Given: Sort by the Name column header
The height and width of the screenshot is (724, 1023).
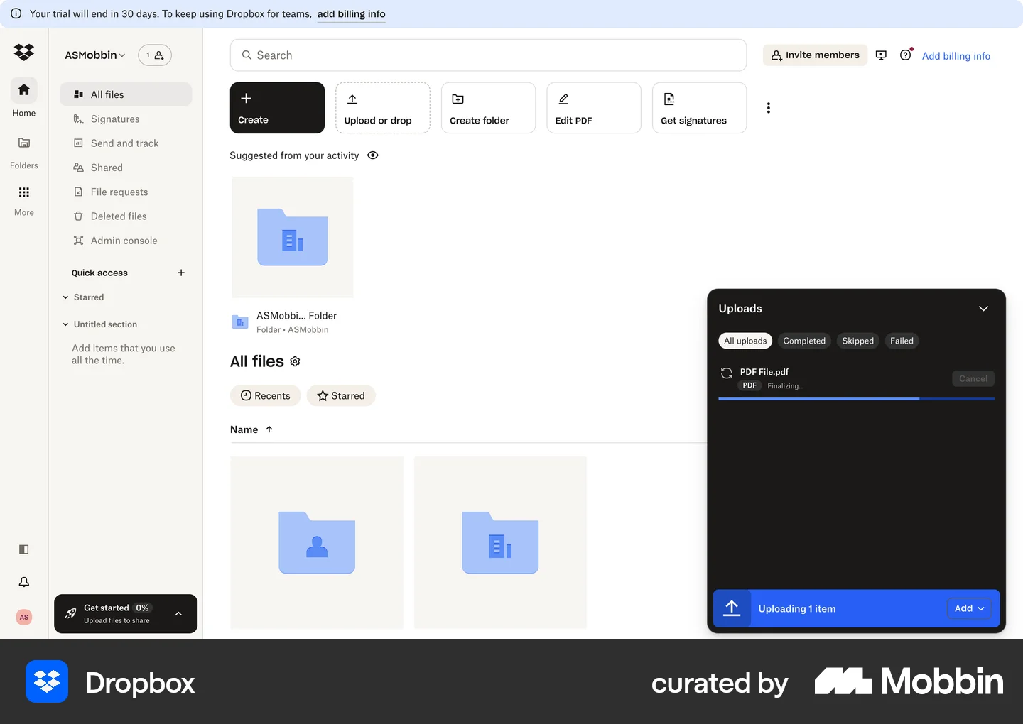Looking at the screenshot, I should coord(251,429).
